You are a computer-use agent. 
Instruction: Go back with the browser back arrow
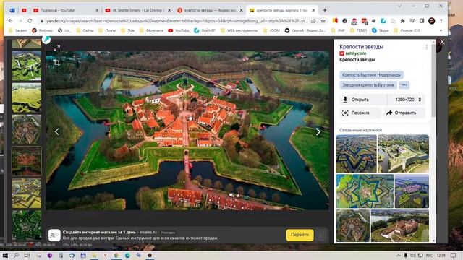(x=11, y=21)
